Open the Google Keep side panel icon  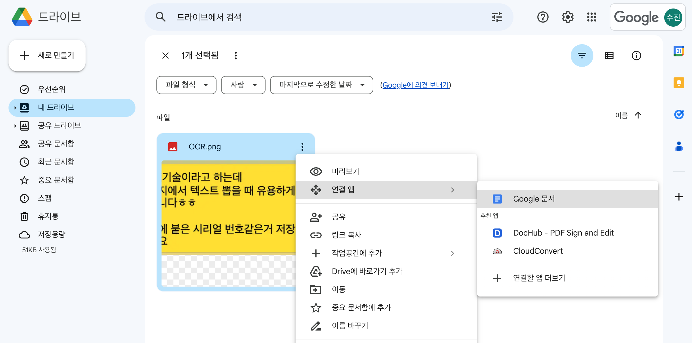click(679, 83)
